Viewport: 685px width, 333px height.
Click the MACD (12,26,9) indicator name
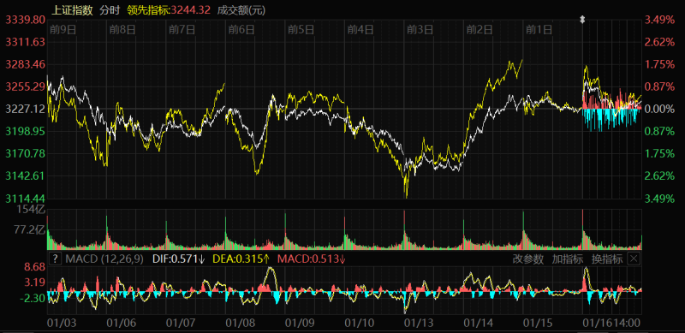click(104, 259)
